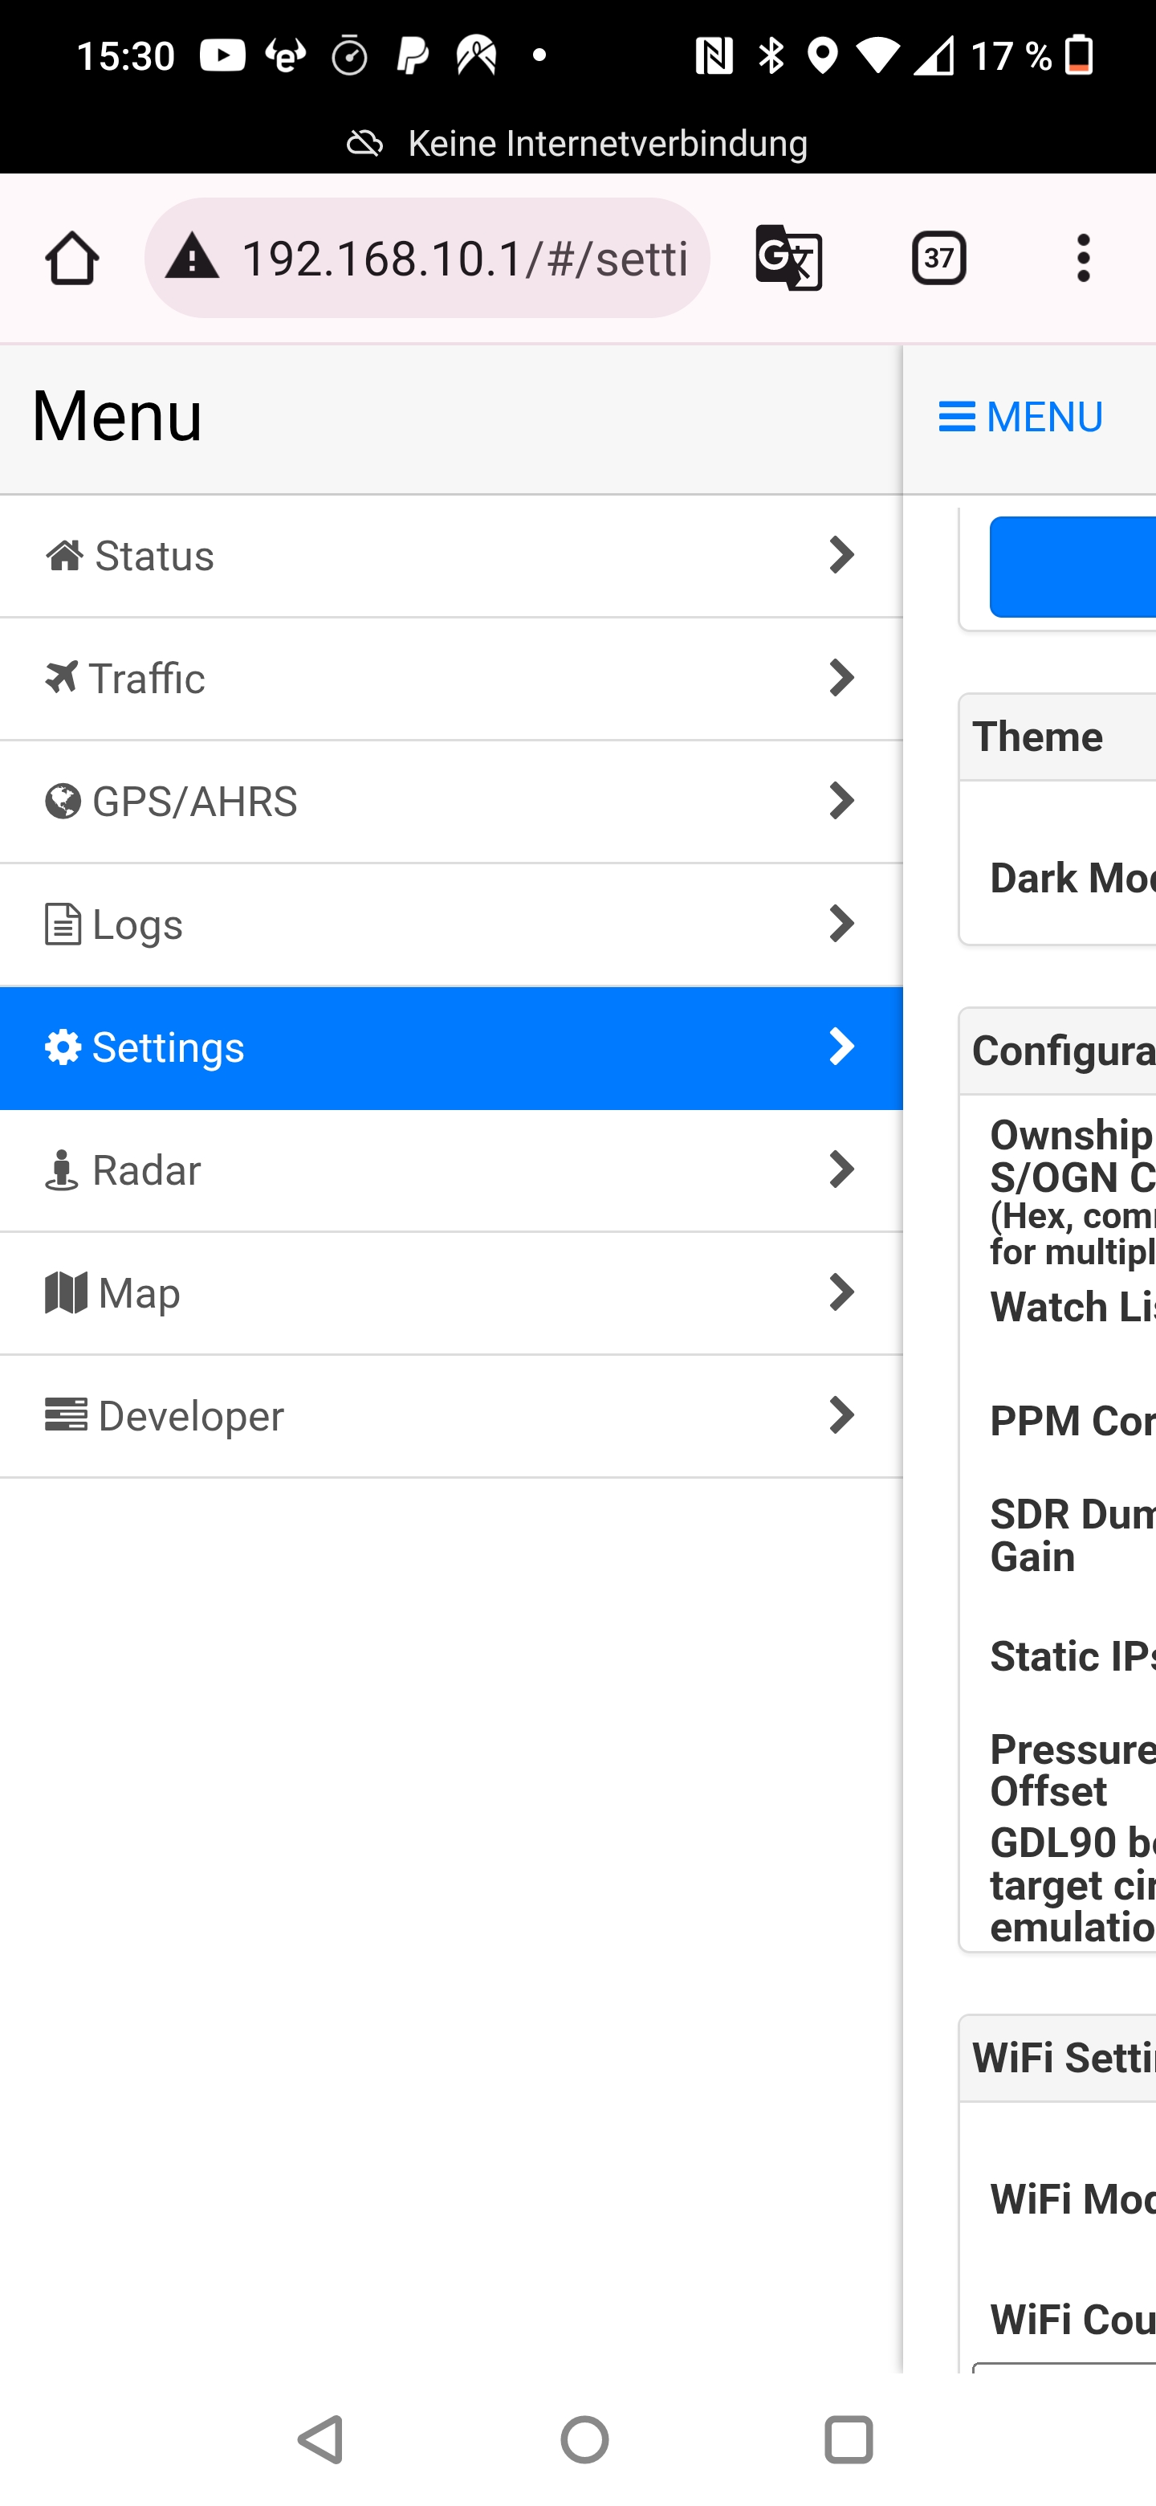This screenshot has height=2506, width=1156.
Task: Tap the address bar with 192.168.10.1
Action: tap(464, 259)
